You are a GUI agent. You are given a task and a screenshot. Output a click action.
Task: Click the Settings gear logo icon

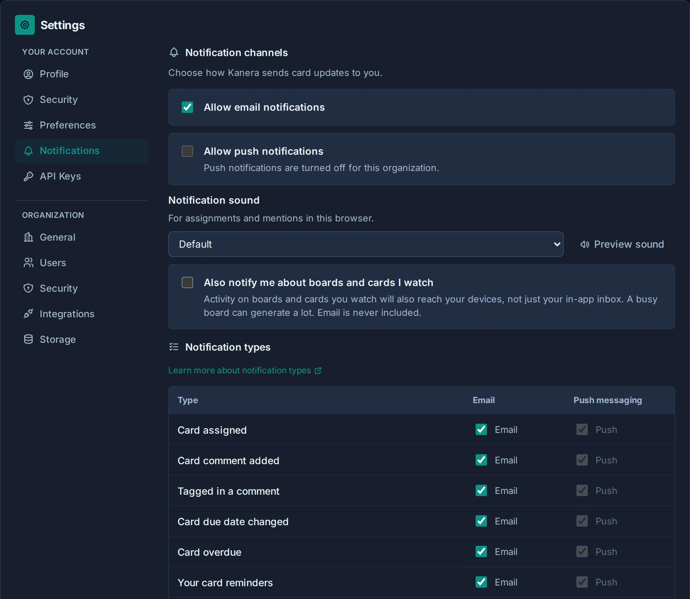point(25,25)
